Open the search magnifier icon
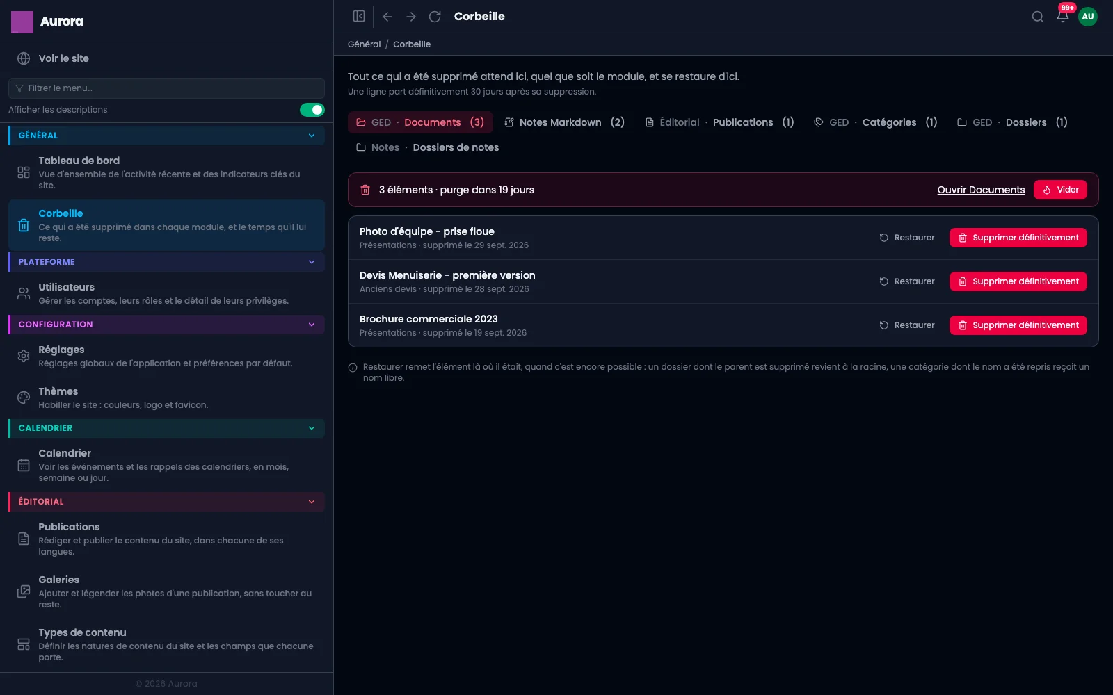This screenshot has width=1113, height=695. pos(1037,17)
